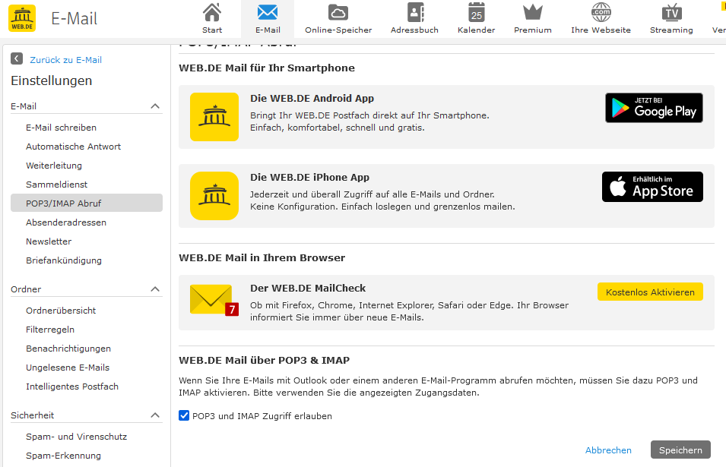Click the MailCheck envelope icon with badge 7
Viewport: 726px width, 467px height.
pyautogui.click(x=214, y=300)
